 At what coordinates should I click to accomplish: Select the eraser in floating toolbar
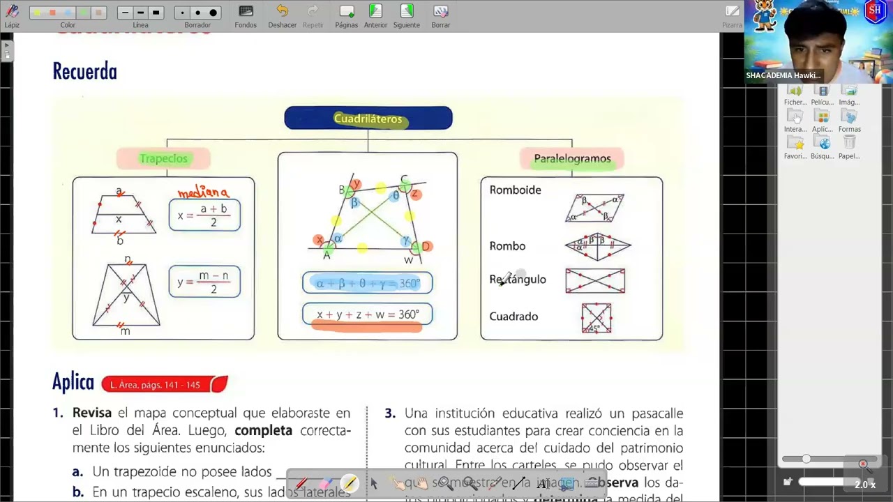(x=325, y=483)
